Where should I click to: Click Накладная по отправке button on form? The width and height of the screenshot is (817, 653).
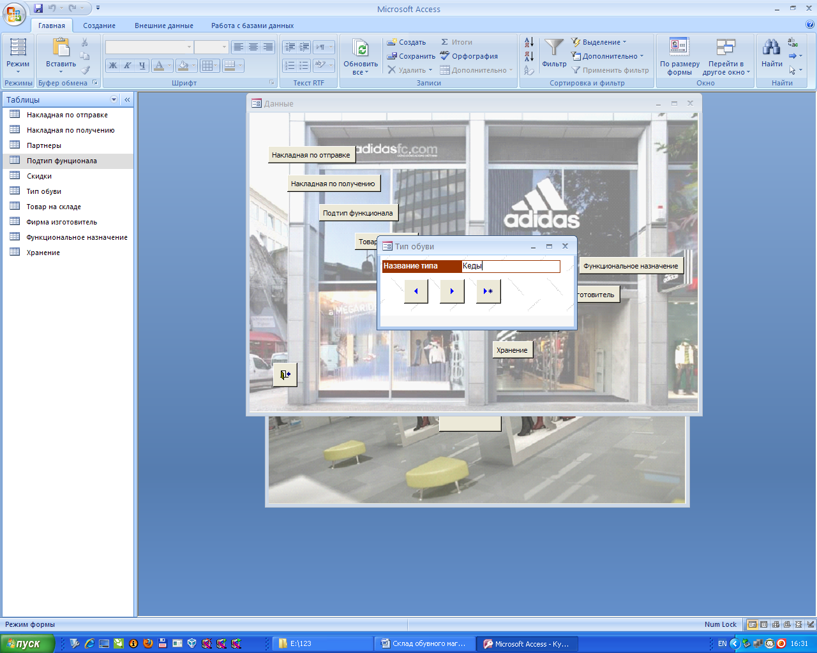pos(311,155)
